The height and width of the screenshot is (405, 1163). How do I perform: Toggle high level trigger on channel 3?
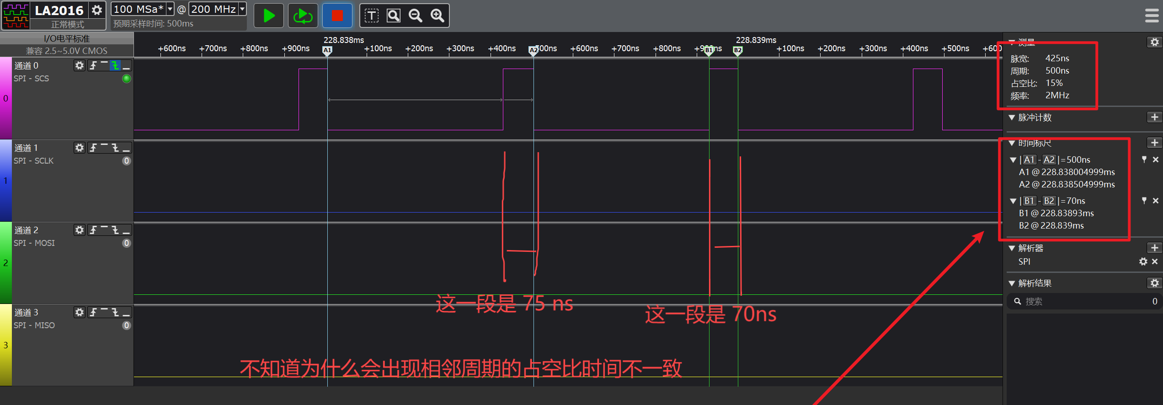(x=104, y=312)
